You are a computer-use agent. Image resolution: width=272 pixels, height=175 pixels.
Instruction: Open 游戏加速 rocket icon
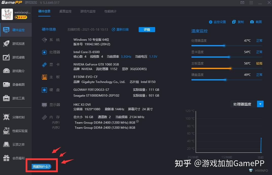click(6, 43)
